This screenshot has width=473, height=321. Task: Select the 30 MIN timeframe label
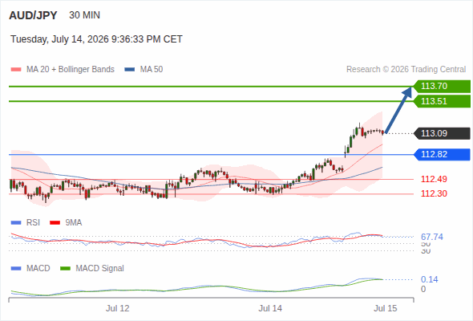click(x=84, y=15)
